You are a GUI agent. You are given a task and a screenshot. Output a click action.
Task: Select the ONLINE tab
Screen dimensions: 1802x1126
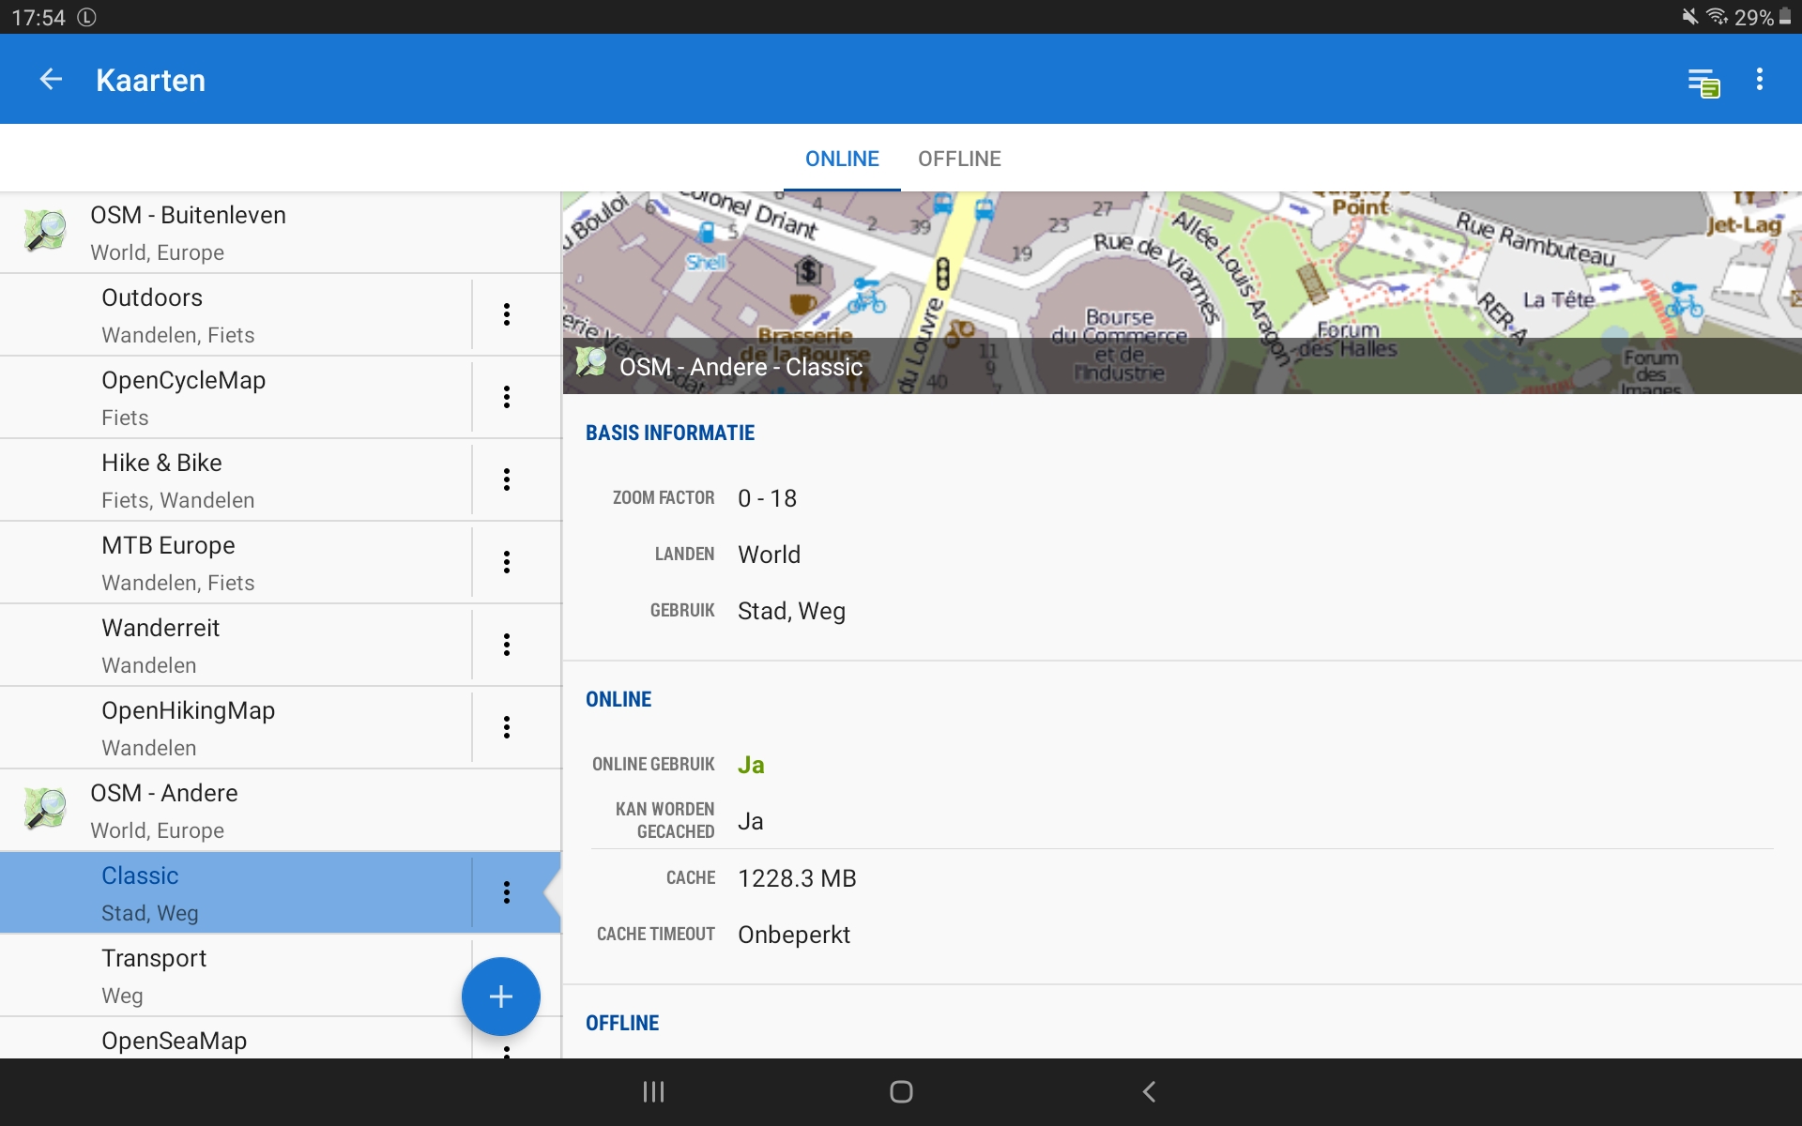pyautogui.click(x=842, y=159)
